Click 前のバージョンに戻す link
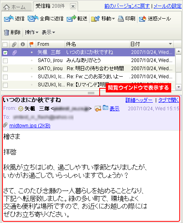Screen dimensions: 183x223 point(127,6)
